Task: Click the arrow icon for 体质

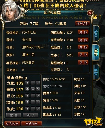Action: [38, 109]
